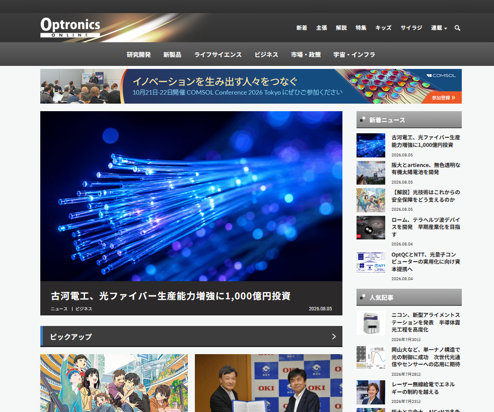Open the 阪大とartience solar cell article

point(426,169)
